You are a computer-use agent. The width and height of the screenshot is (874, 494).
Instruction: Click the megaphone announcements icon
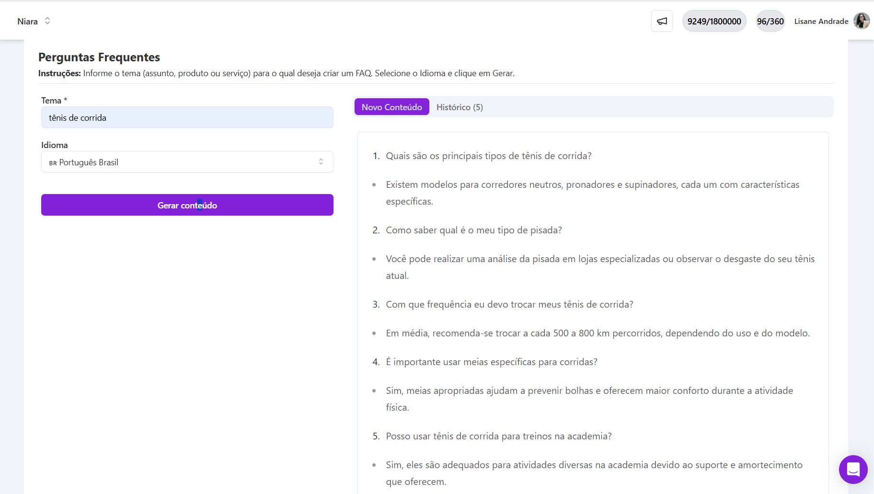(x=662, y=21)
